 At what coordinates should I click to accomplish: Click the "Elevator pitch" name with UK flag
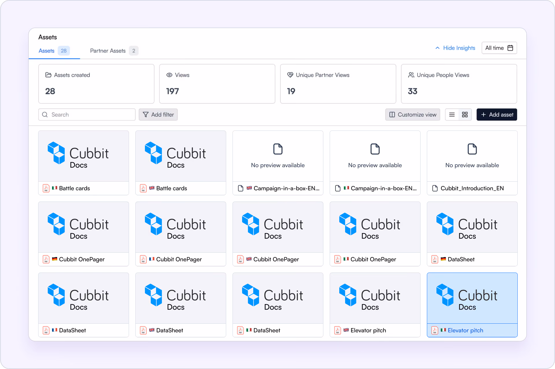(x=368, y=330)
